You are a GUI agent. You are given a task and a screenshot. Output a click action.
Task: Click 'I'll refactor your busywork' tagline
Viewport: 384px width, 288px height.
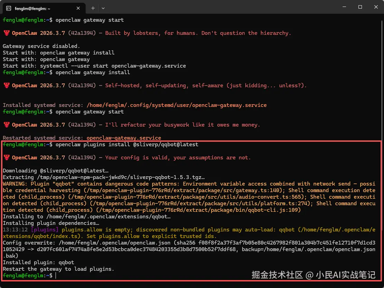pyautogui.click(x=183, y=125)
